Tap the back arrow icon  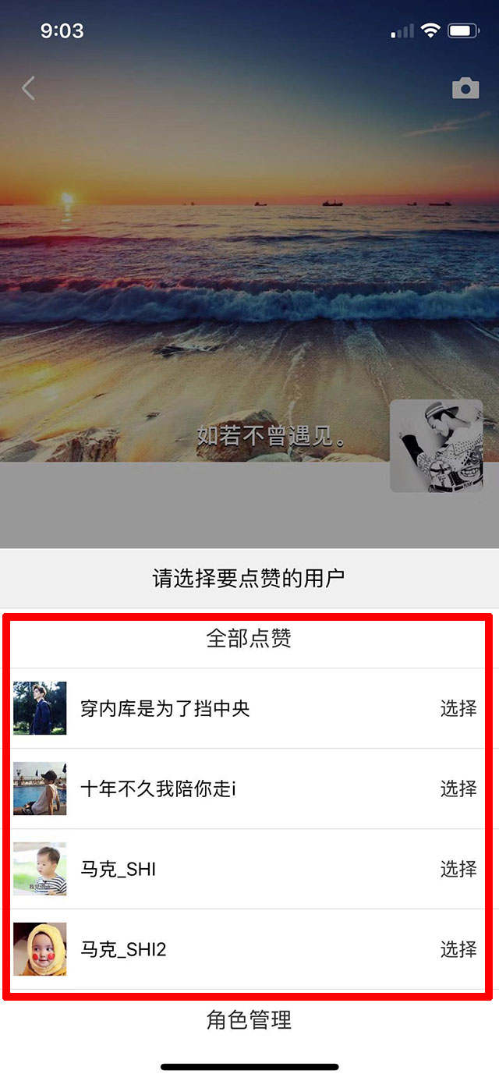[28, 89]
